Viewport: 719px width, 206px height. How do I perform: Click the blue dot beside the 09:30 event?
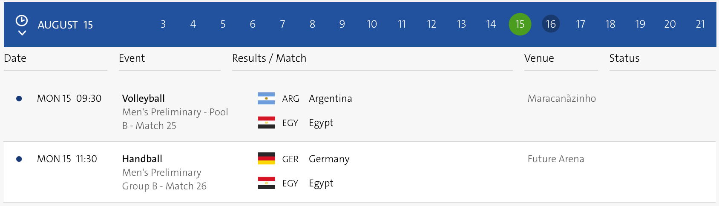click(x=19, y=99)
